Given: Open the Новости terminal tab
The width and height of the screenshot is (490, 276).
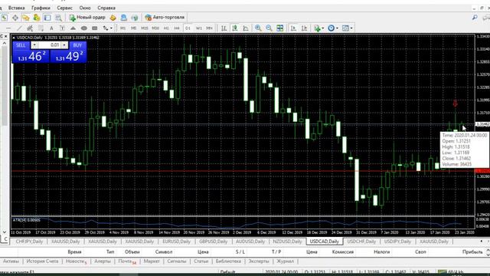Looking at the screenshot, I should pyautogui.click(x=77, y=261).
